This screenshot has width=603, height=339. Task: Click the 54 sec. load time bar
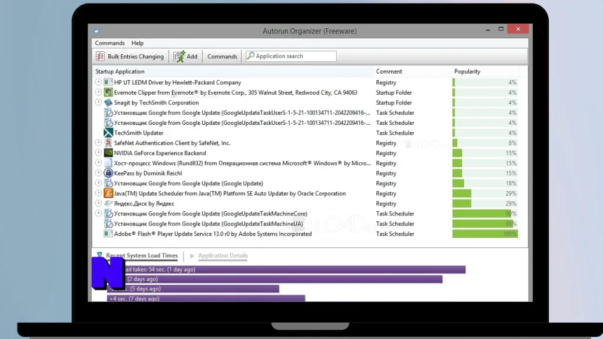(x=286, y=270)
